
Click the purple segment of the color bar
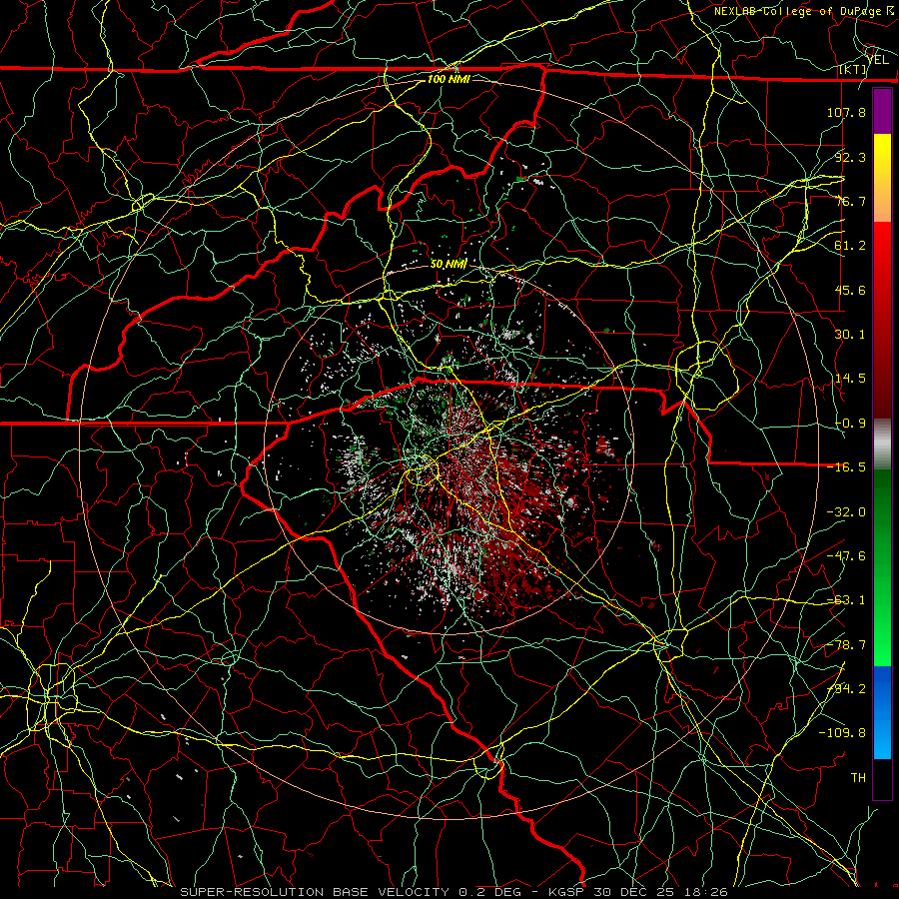point(882,112)
